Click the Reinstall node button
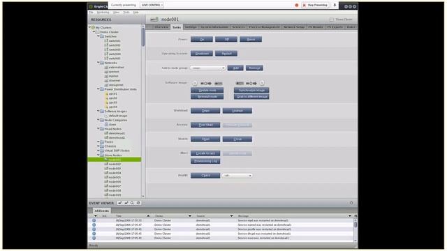Image resolution: width=447 pixels, height=251 pixels. pos(207,97)
